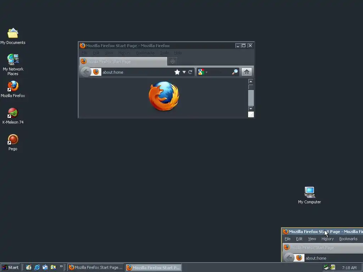Click site identity Firefox icon in center window

[x=96, y=72]
